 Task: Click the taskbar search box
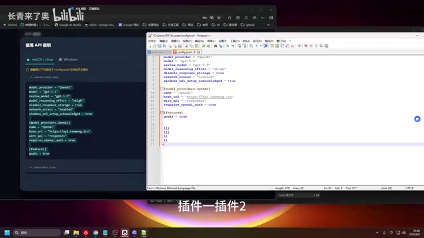click(37, 233)
